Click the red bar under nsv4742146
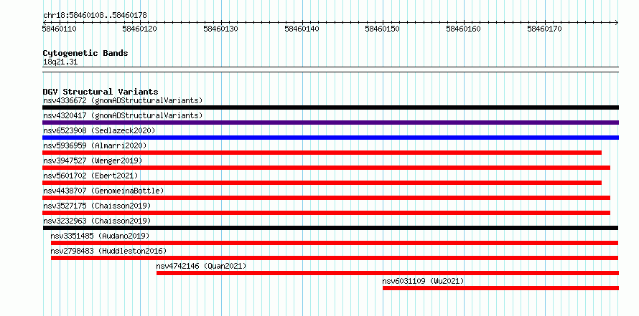 (x=388, y=273)
